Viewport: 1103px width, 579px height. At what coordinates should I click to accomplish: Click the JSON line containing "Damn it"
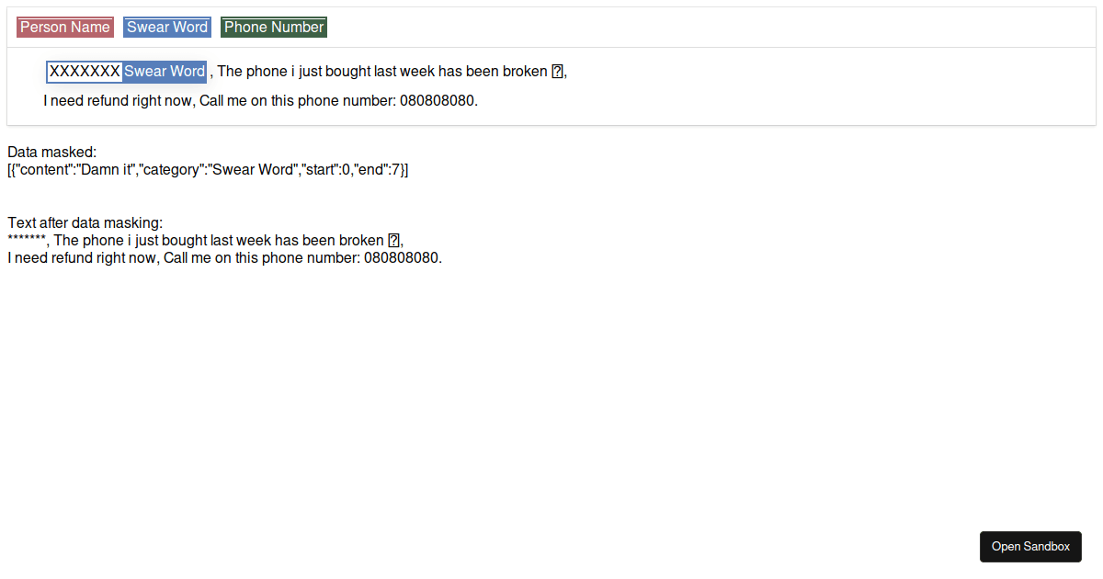click(x=208, y=170)
